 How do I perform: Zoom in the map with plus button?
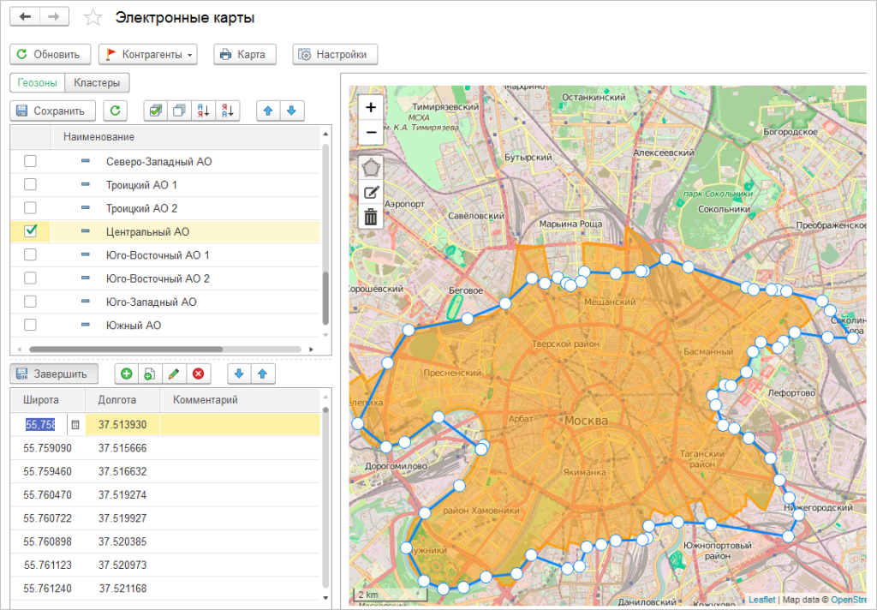[371, 107]
